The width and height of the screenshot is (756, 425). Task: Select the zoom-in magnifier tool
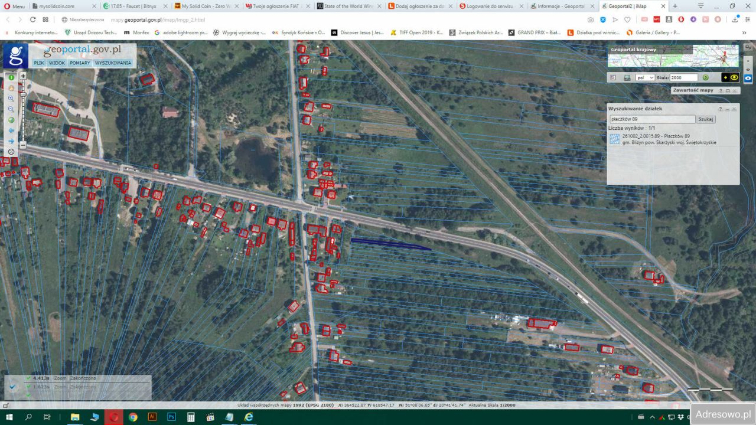(x=11, y=99)
